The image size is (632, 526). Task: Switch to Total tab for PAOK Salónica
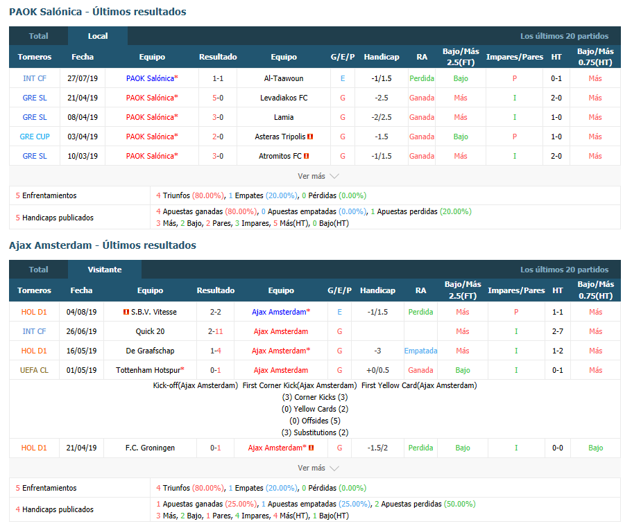pos(38,36)
